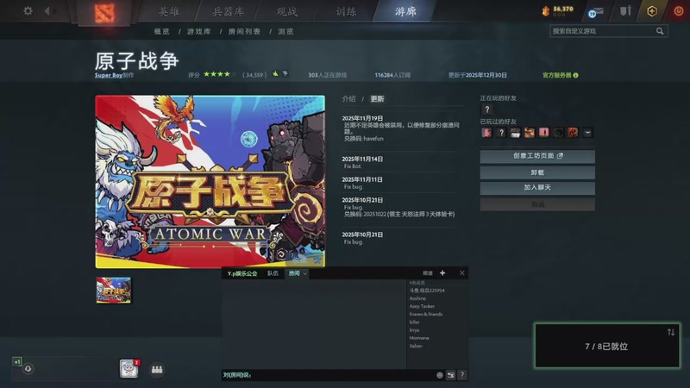The image size is (690, 388).
Task: Click the circular icon under +1
Action: click(x=28, y=369)
